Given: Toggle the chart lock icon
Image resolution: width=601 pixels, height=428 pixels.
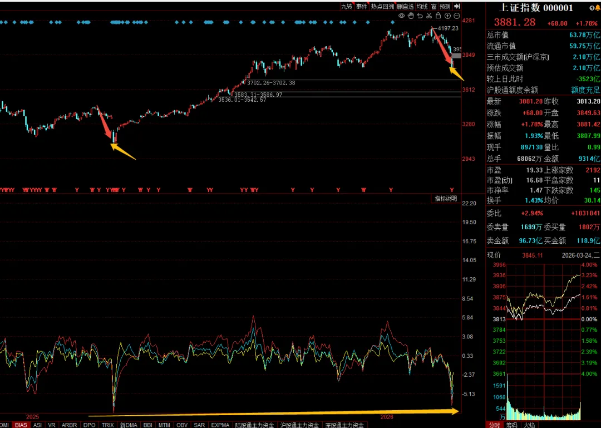Looking at the screenshot, I should tap(438, 16).
